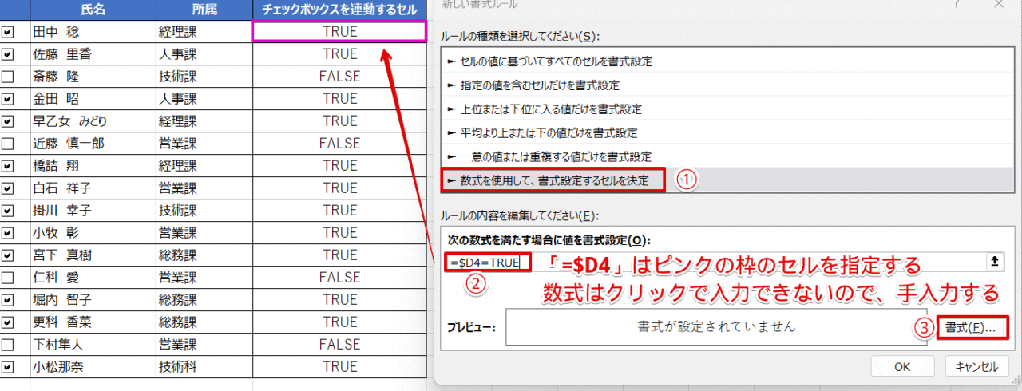
Task: Select the name cell 更科 香菜
Action: point(93,323)
